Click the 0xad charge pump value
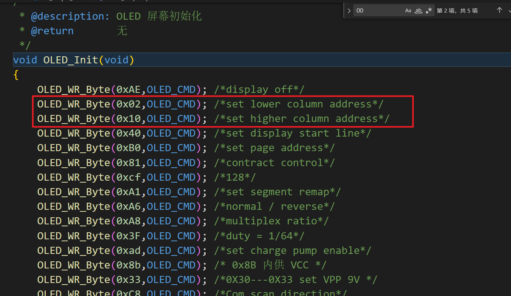The height and width of the screenshot is (296, 511). click(128, 251)
